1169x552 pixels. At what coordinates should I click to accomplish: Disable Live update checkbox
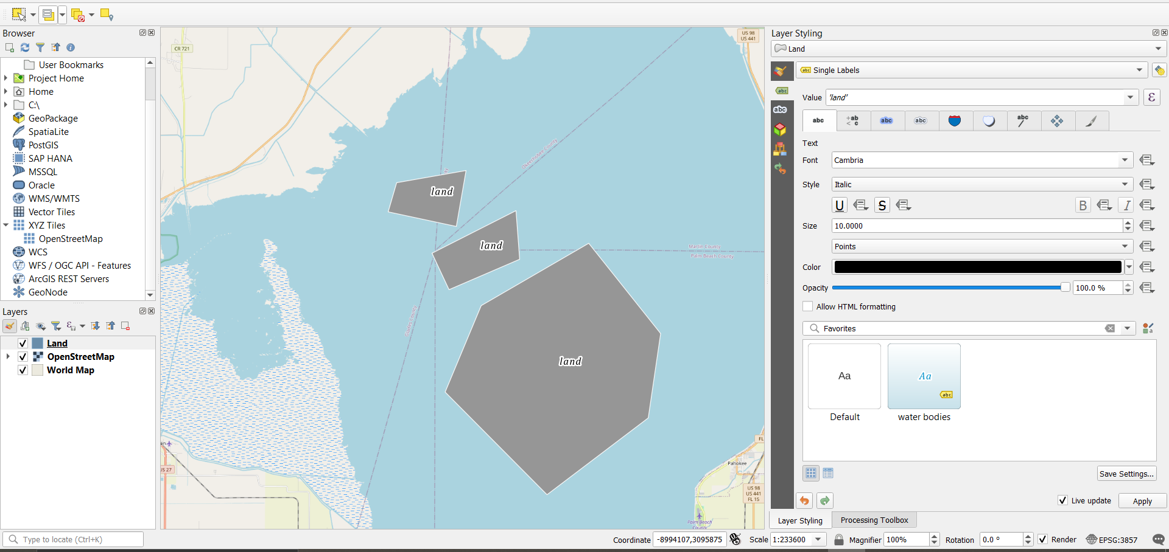(1062, 500)
